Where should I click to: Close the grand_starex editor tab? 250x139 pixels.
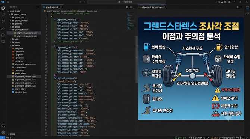62,7
